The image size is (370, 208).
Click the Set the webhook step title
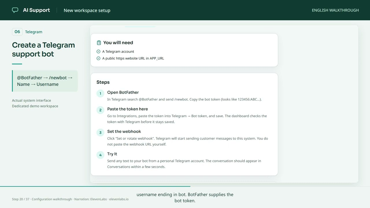[x=124, y=132]
